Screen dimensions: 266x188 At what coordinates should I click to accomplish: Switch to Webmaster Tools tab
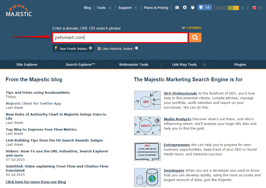134,65
